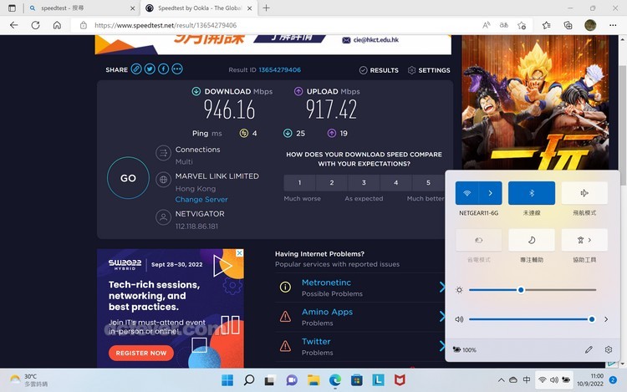Open taskbar search

coord(249,380)
